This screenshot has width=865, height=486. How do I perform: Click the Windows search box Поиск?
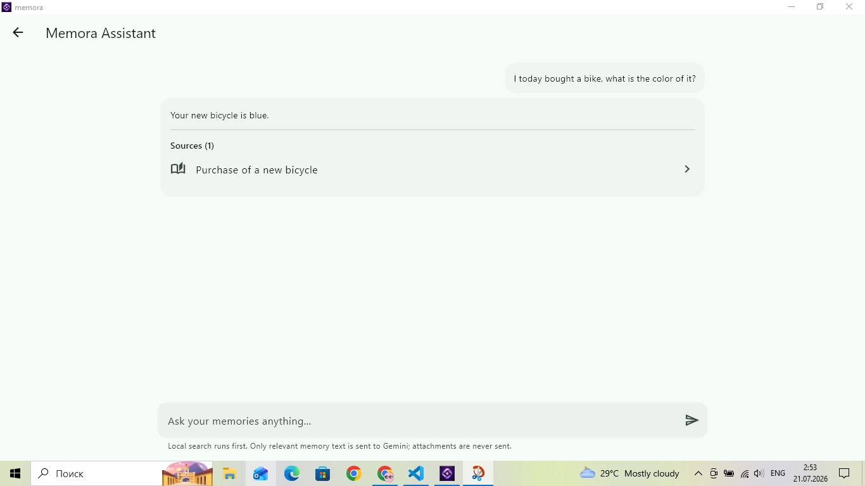pos(96,473)
